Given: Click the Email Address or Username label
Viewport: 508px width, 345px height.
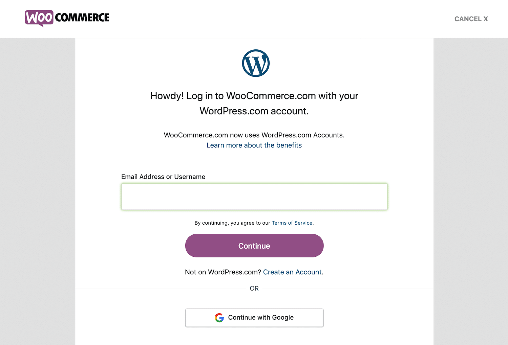Looking at the screenshot, I should [x=163, y=177].
